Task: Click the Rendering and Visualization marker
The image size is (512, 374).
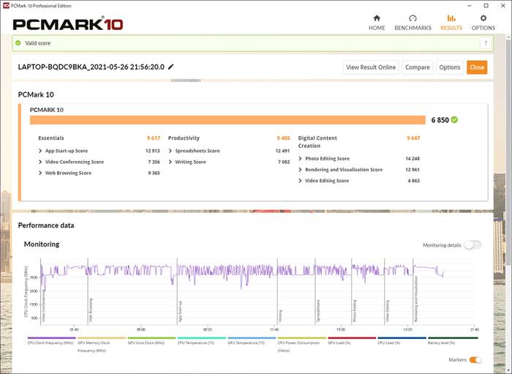Action: click(413, 292)
